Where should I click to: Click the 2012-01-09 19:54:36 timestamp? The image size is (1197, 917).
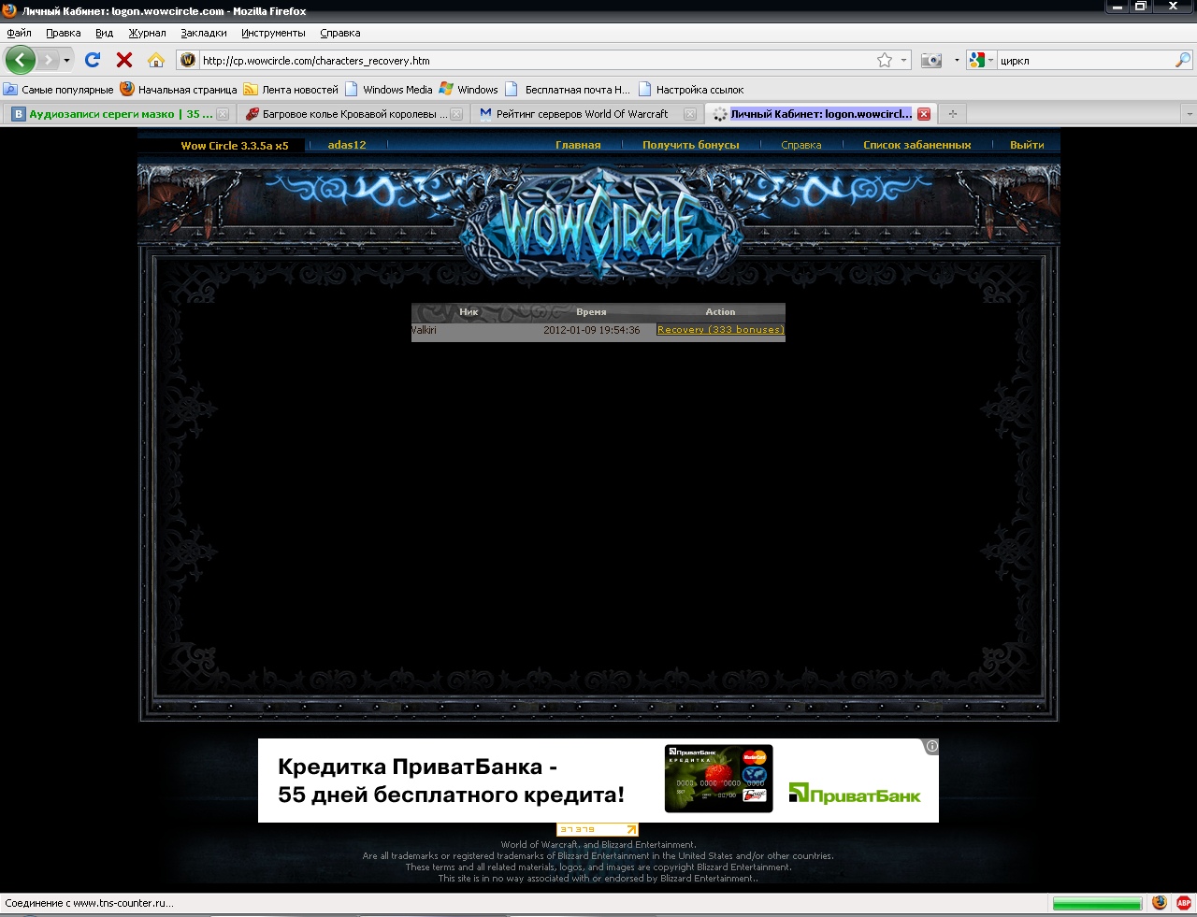592,330
